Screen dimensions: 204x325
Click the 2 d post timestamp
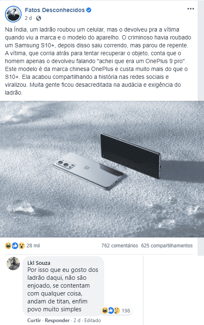click(x=28, y=18)
